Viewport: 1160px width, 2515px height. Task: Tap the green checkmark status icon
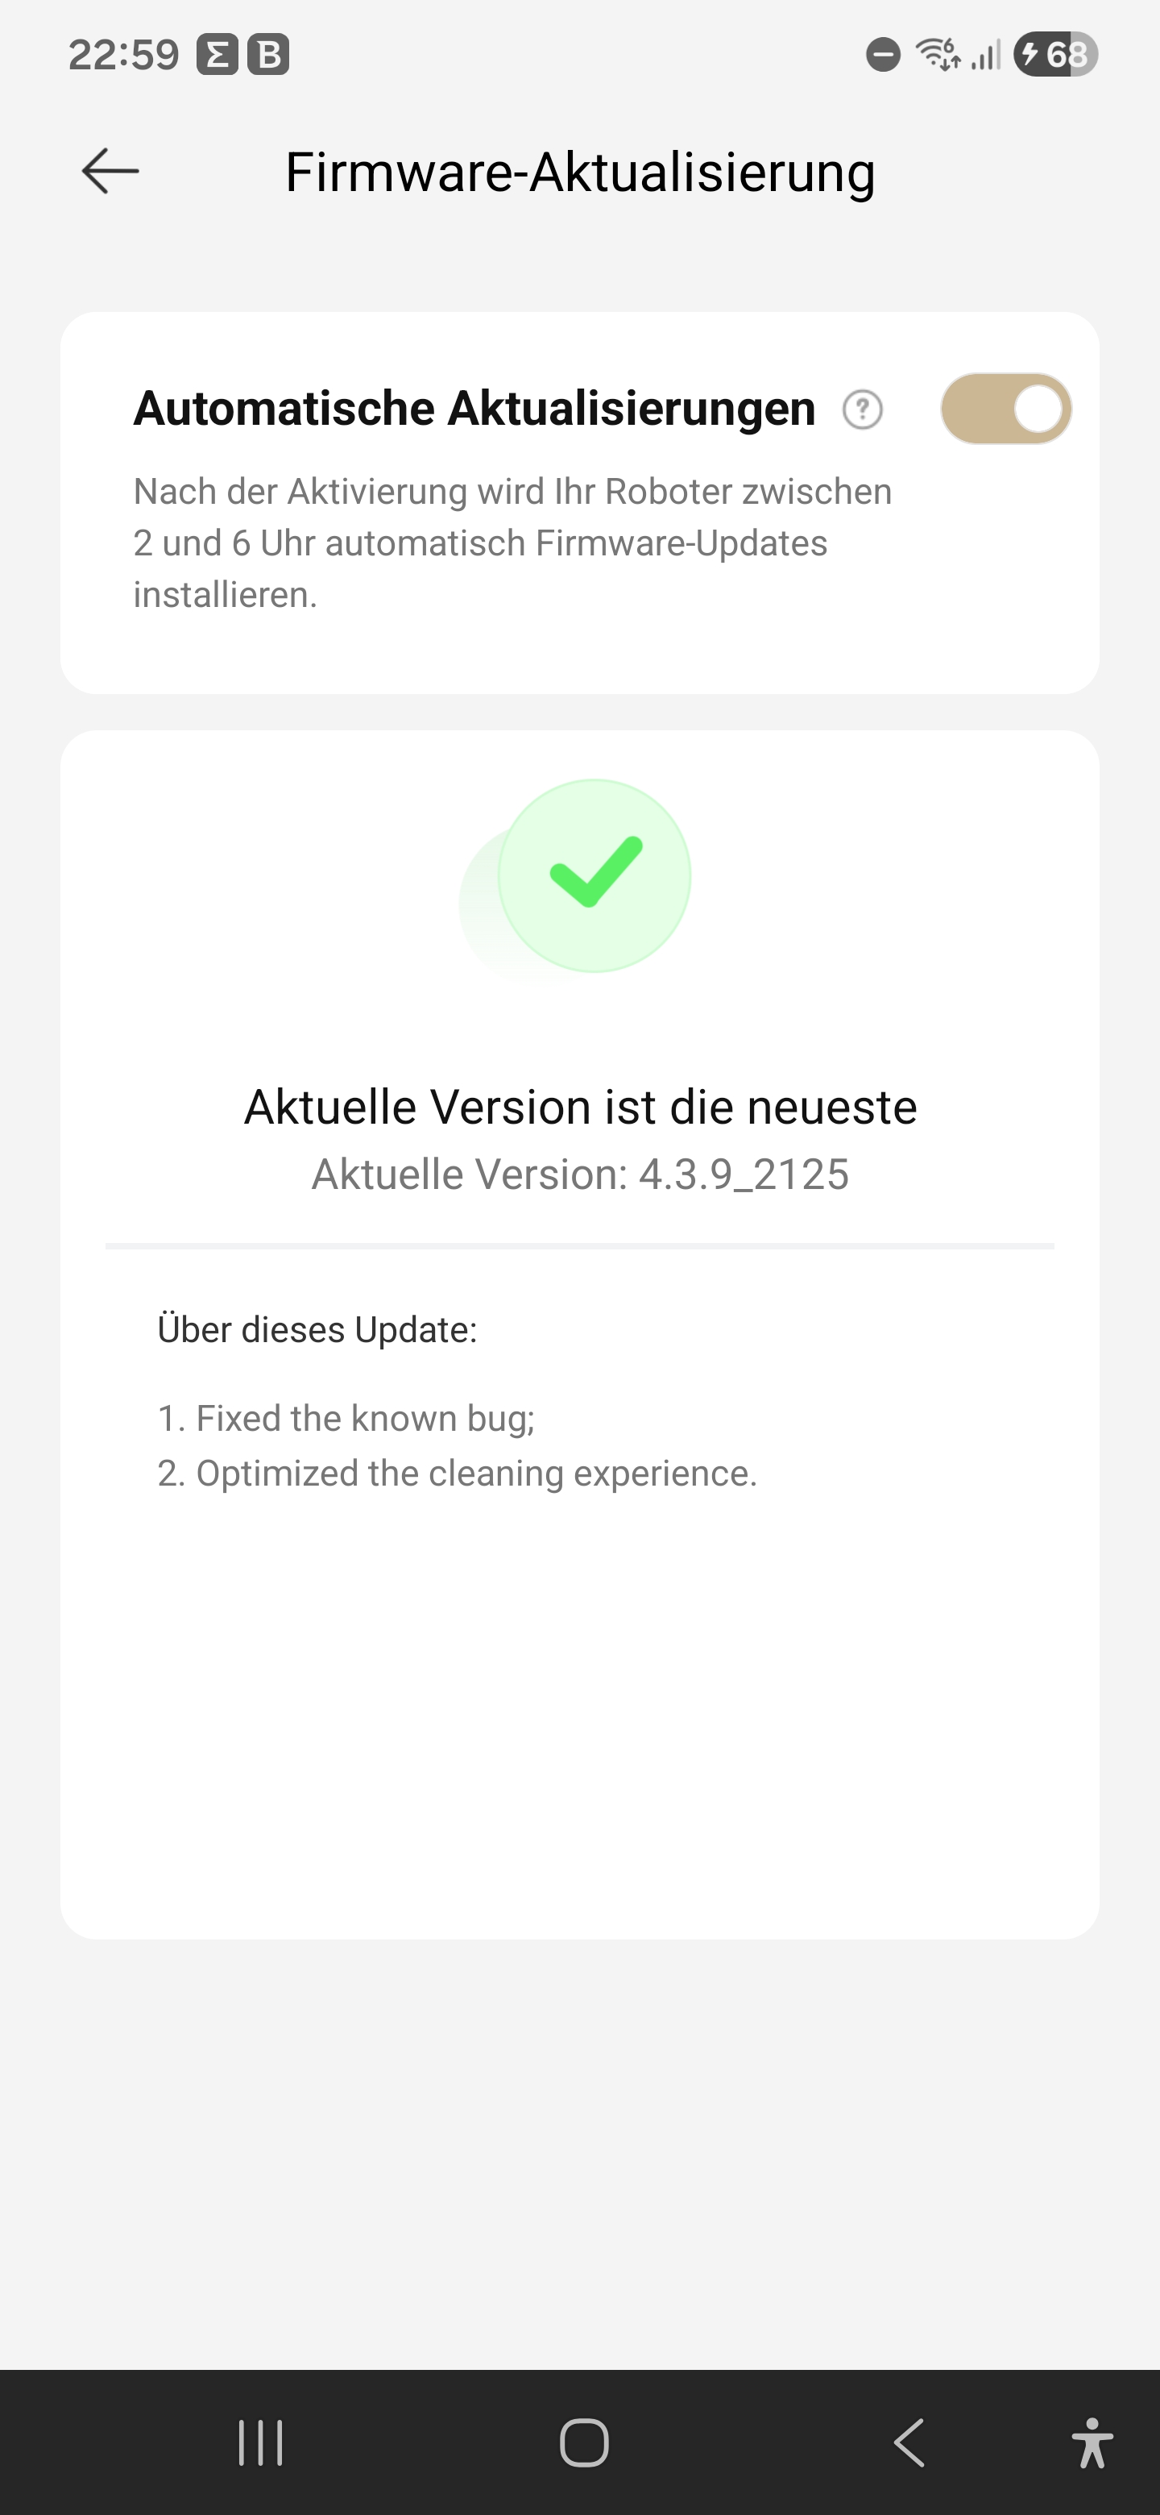click(x=594, y=875)
